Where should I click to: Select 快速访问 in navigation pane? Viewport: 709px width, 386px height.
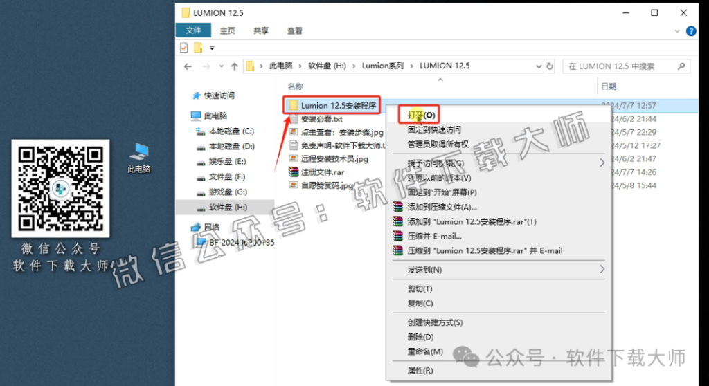219,95
